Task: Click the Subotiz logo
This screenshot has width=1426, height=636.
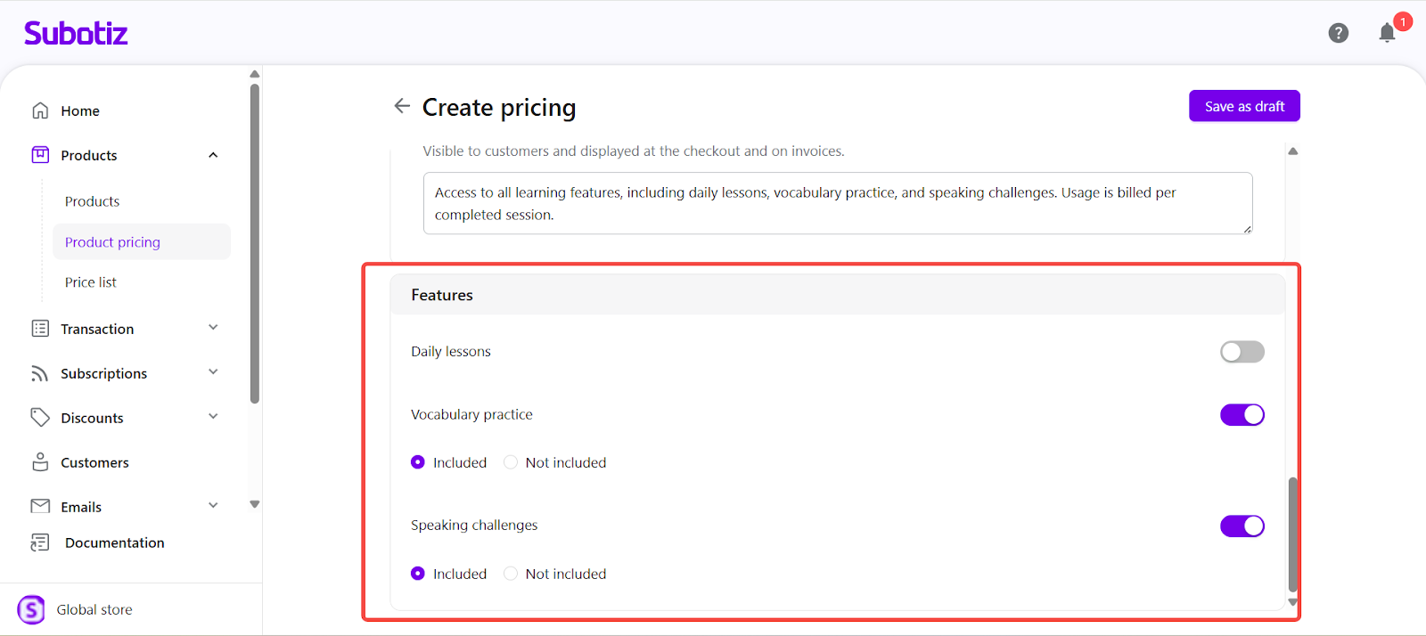Action: (76, 33)
